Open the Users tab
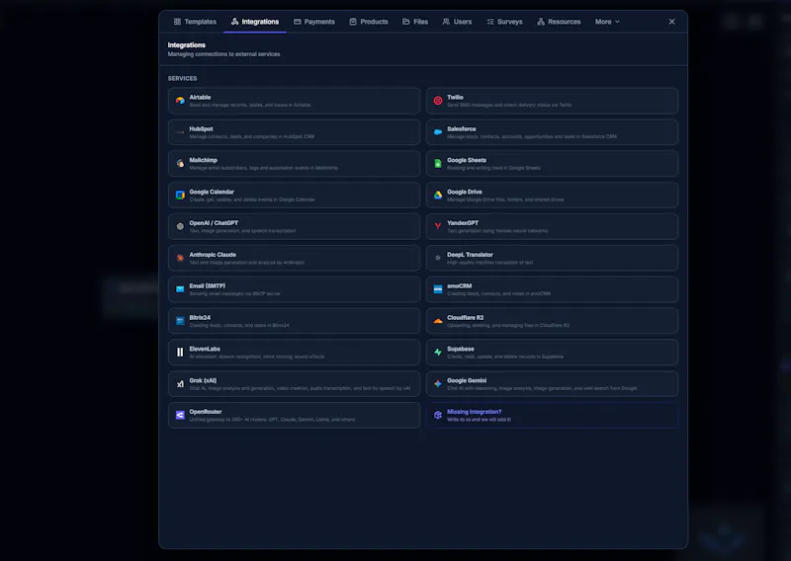Screen dimensions: 791x561 coord(457,22)
